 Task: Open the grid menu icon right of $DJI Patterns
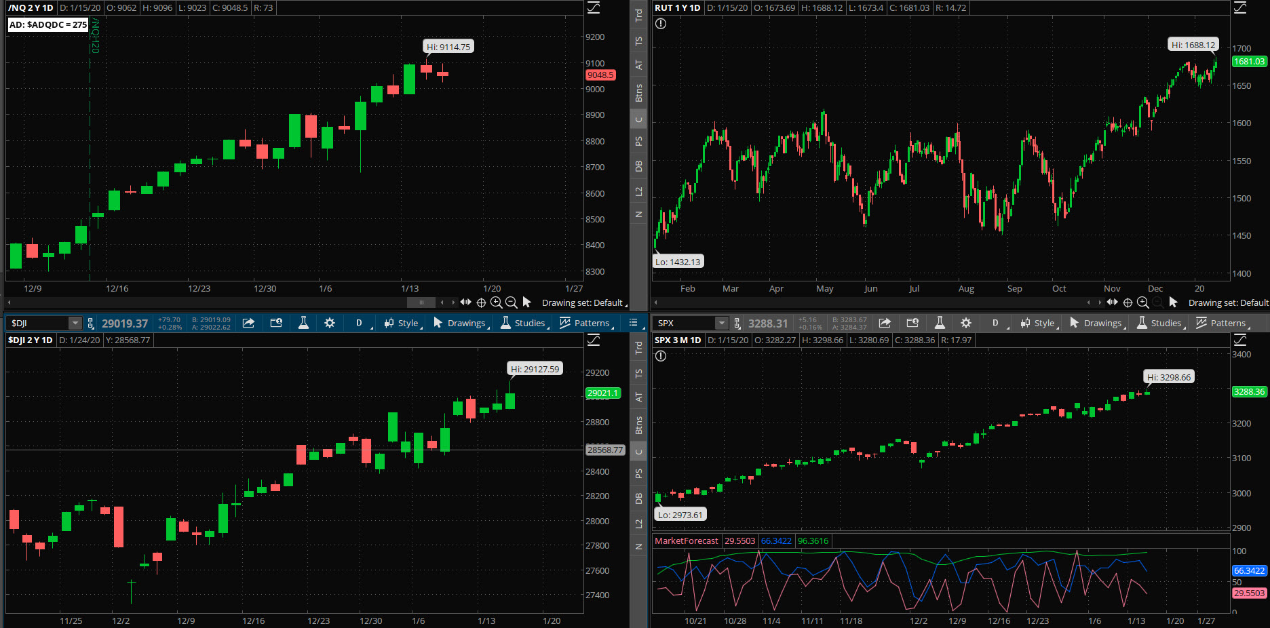point(634,323)
